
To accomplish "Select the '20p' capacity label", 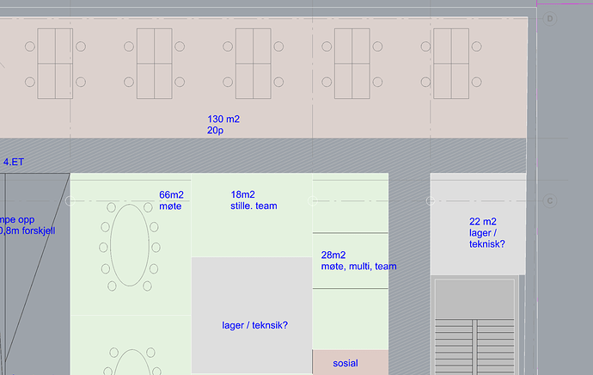I will [215, 131].
